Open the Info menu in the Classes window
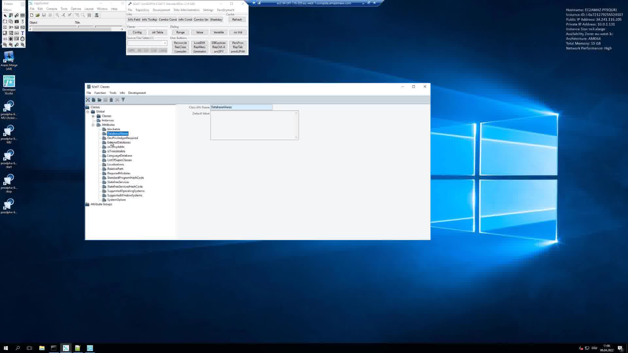This screenshot has height=353, width=628. (122, 93)
